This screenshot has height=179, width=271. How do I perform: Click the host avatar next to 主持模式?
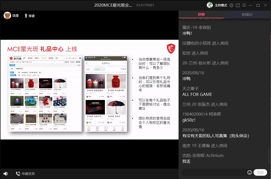[210, 5]
